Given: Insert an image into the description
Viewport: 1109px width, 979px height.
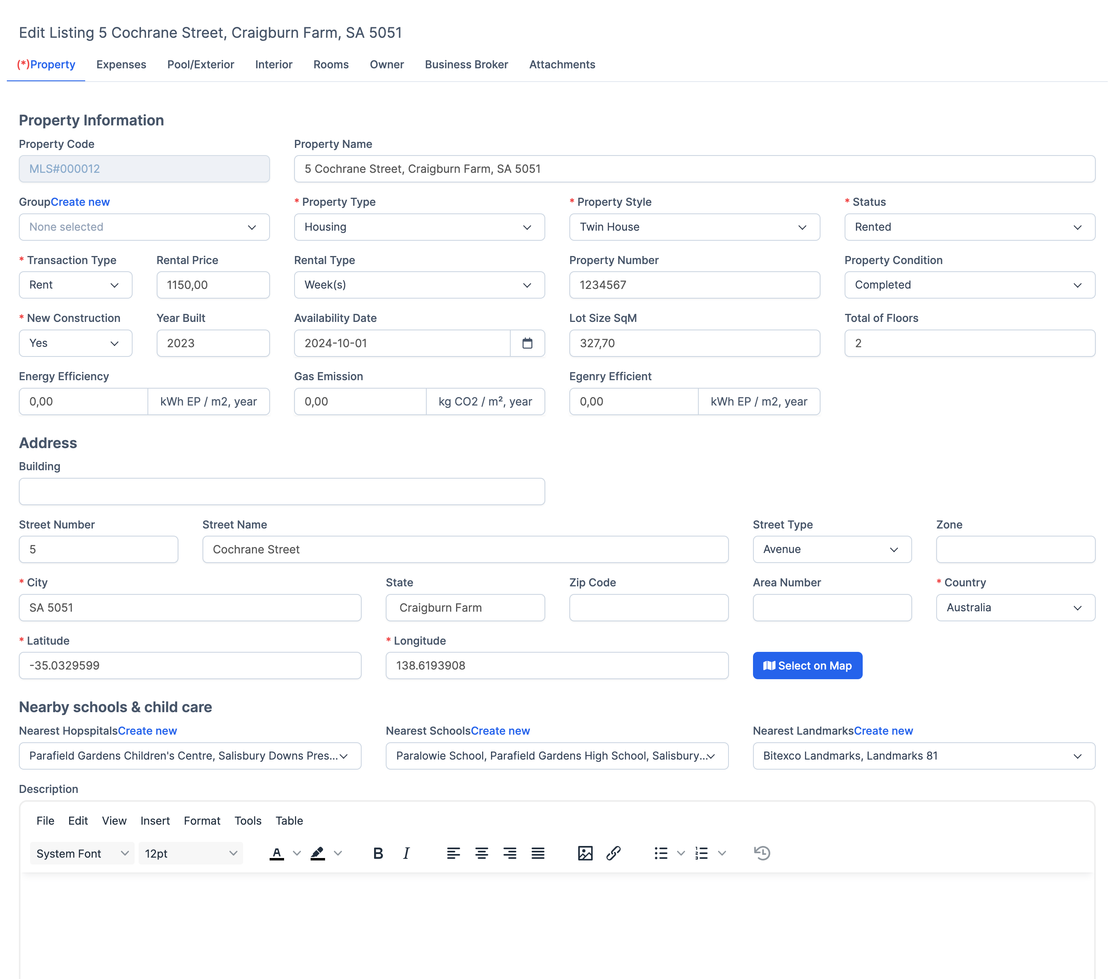Looking at the screenshot, I should 585,853.
